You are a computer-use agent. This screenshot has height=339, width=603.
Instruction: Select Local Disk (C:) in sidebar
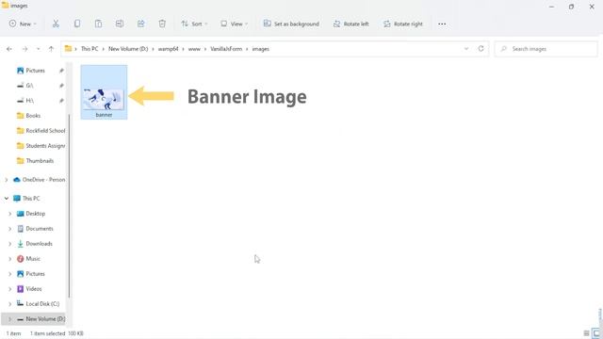[42, 303]
